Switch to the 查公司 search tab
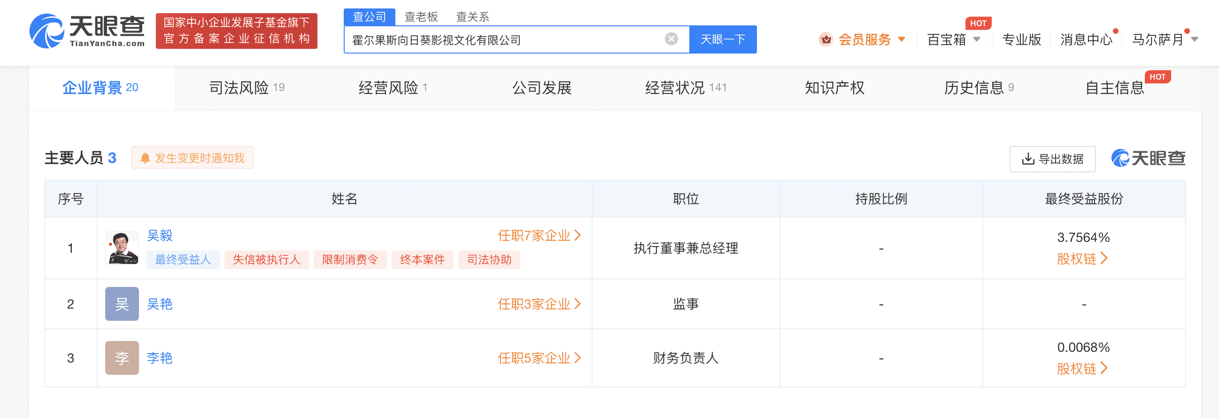 tap(370, 17)
